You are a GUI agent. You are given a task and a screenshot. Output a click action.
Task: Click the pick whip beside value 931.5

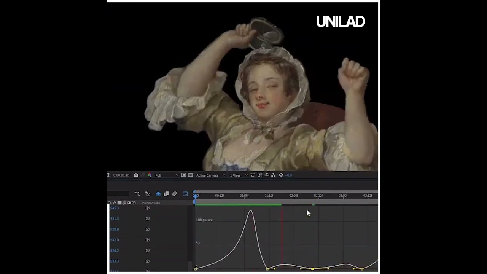tap(148, 218)
